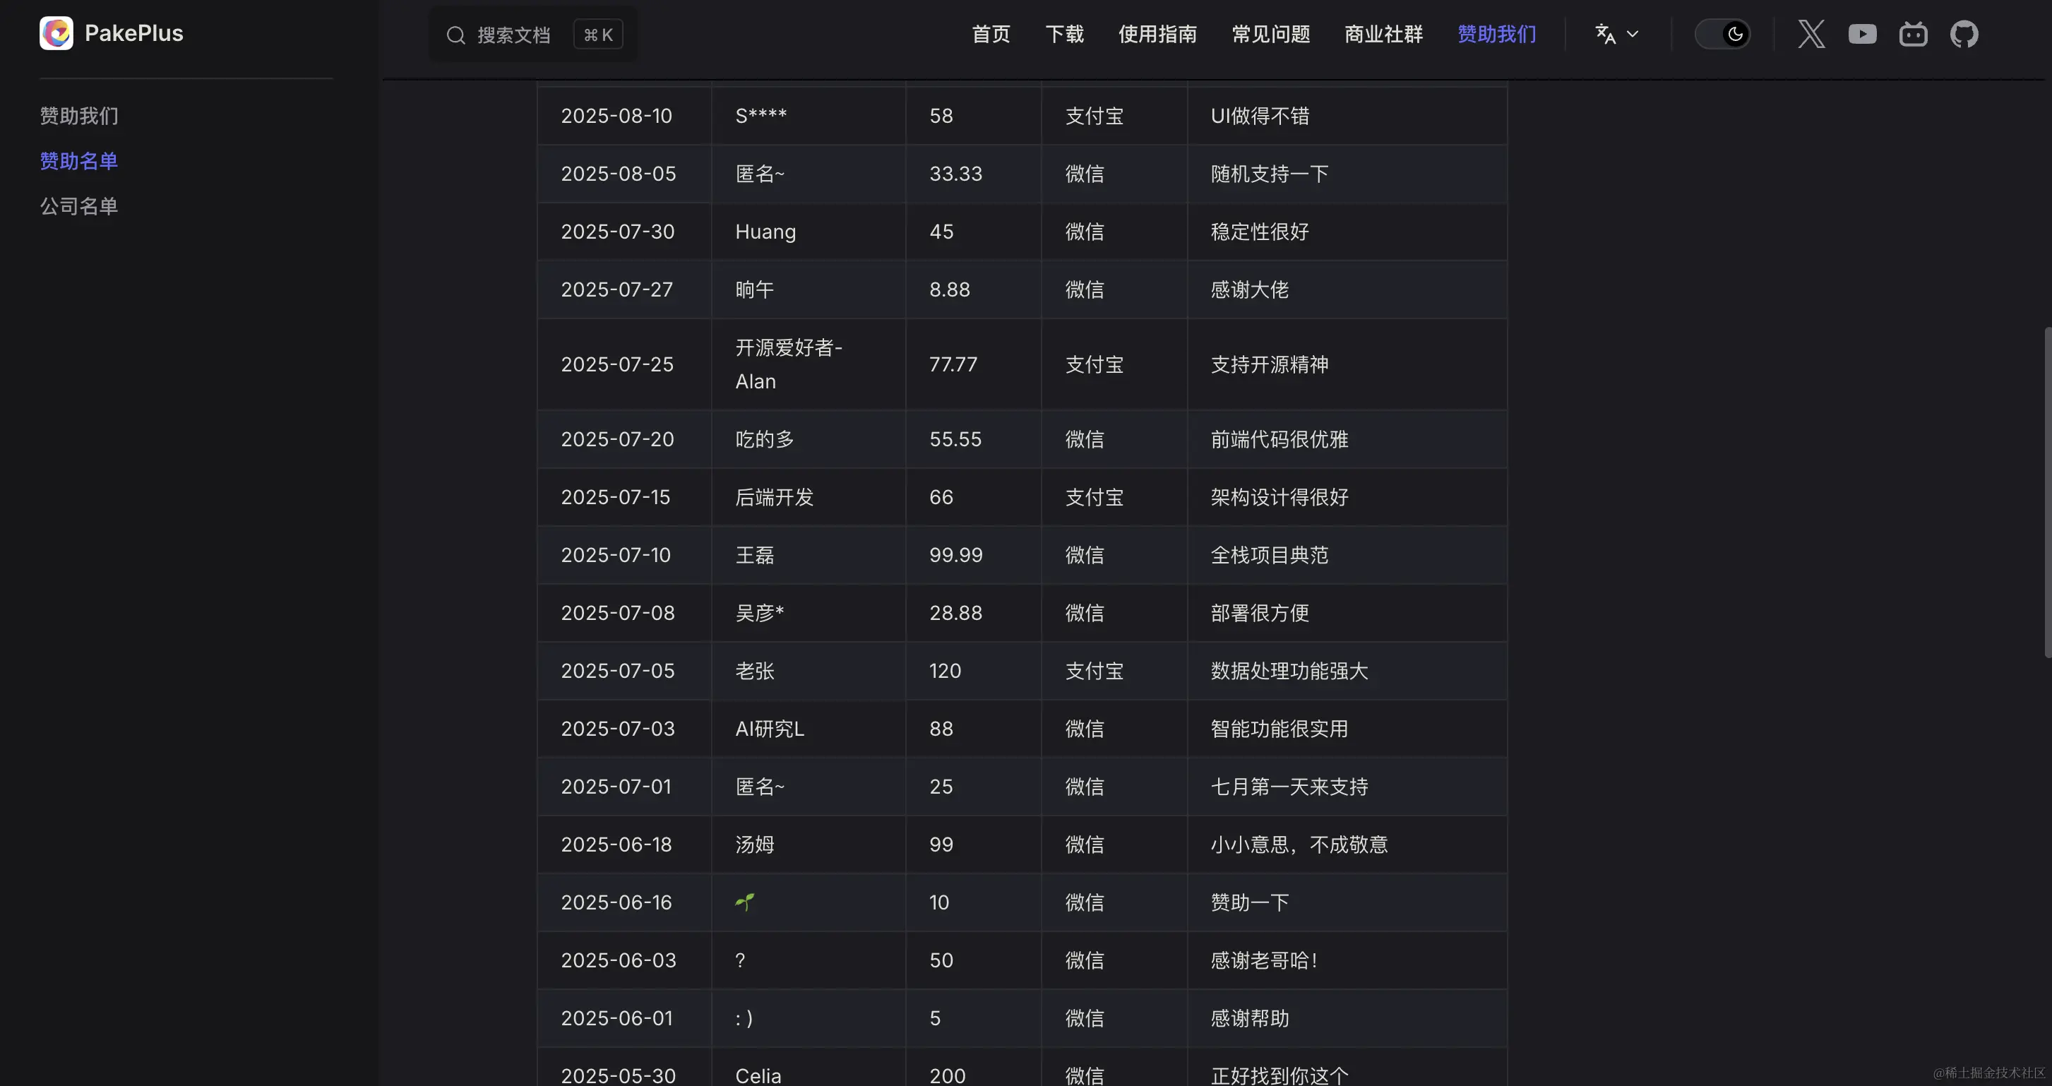Click the language translate icon
Screen dimensions: 2052x1086
pos(1605,35)
